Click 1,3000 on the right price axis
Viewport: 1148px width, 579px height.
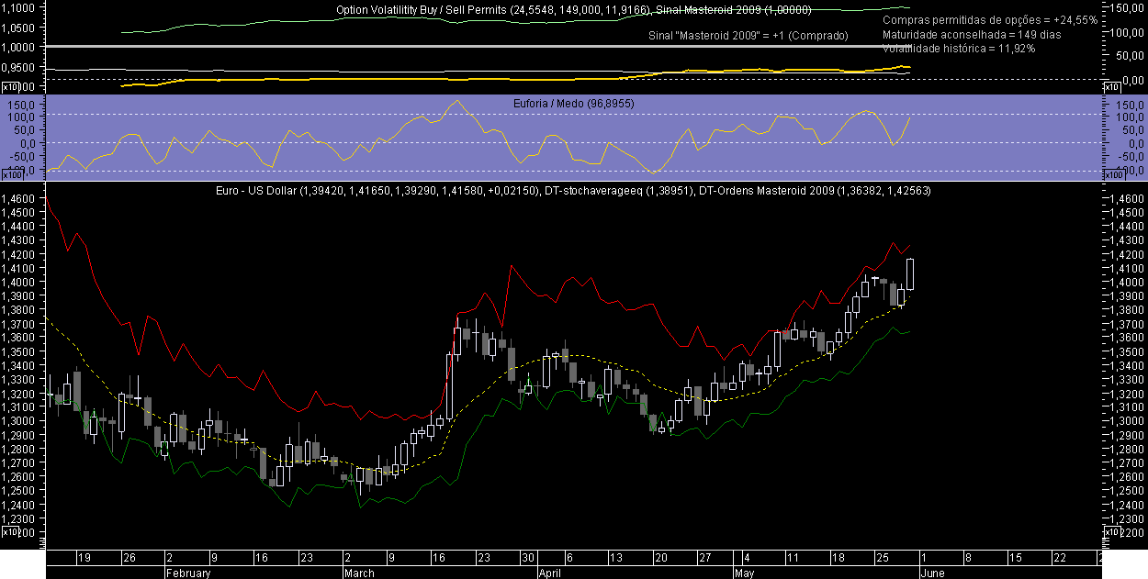coord(1126,421)
